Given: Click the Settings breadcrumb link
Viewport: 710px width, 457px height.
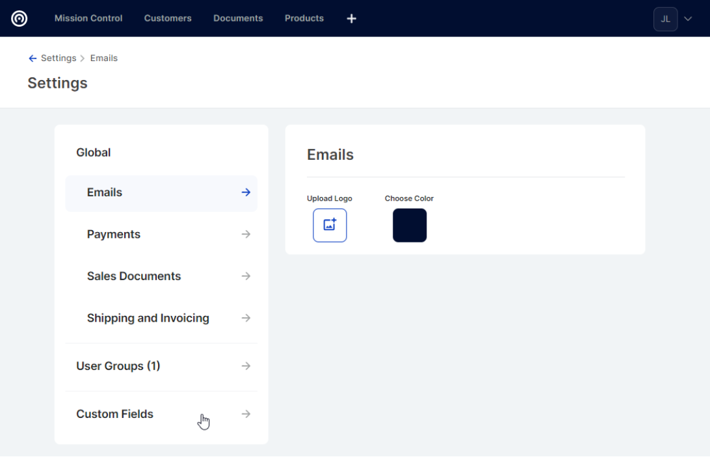Looking at the screenshot, I should click(59, 59).
